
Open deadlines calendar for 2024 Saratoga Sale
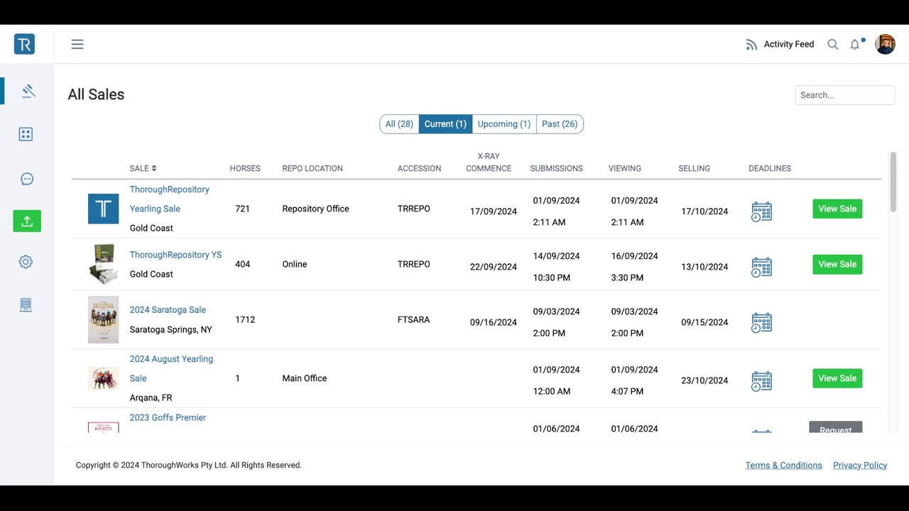click(761, 322)
